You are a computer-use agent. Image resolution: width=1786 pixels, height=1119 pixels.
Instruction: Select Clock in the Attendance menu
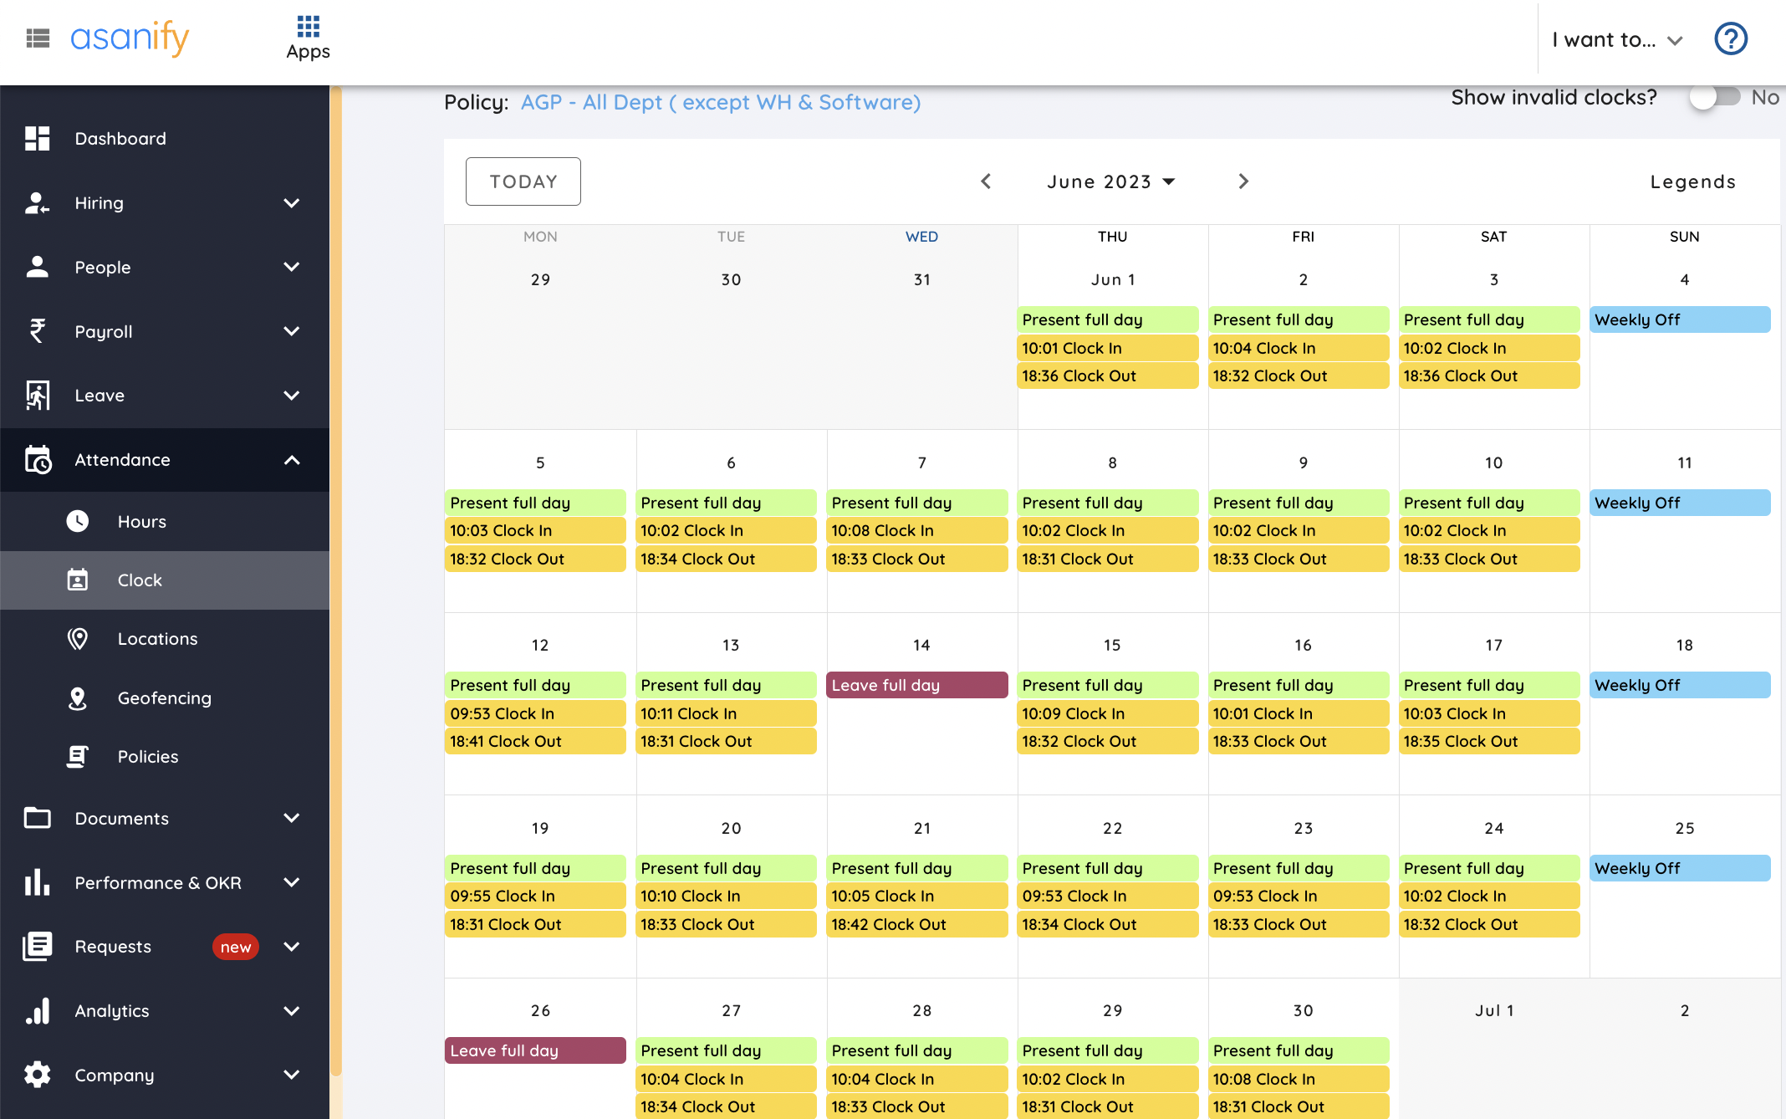coord(139,580)
